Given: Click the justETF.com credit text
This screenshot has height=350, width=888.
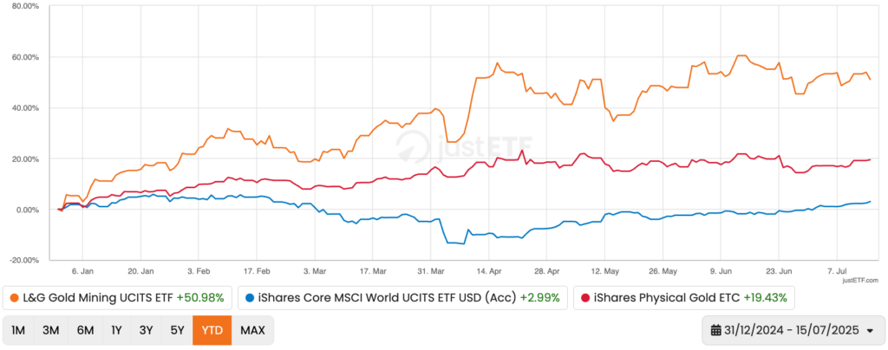Looking at the screenshot, I should [x=860, y=279].
